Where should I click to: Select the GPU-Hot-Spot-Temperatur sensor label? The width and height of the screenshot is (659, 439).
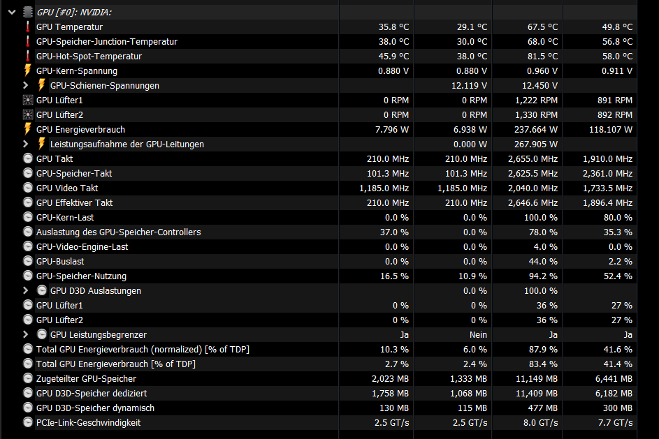89,57
